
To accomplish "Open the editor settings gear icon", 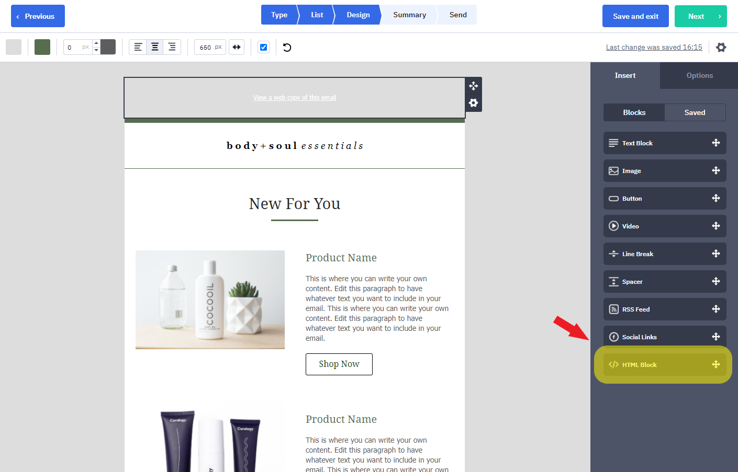I will pos(721,48).
